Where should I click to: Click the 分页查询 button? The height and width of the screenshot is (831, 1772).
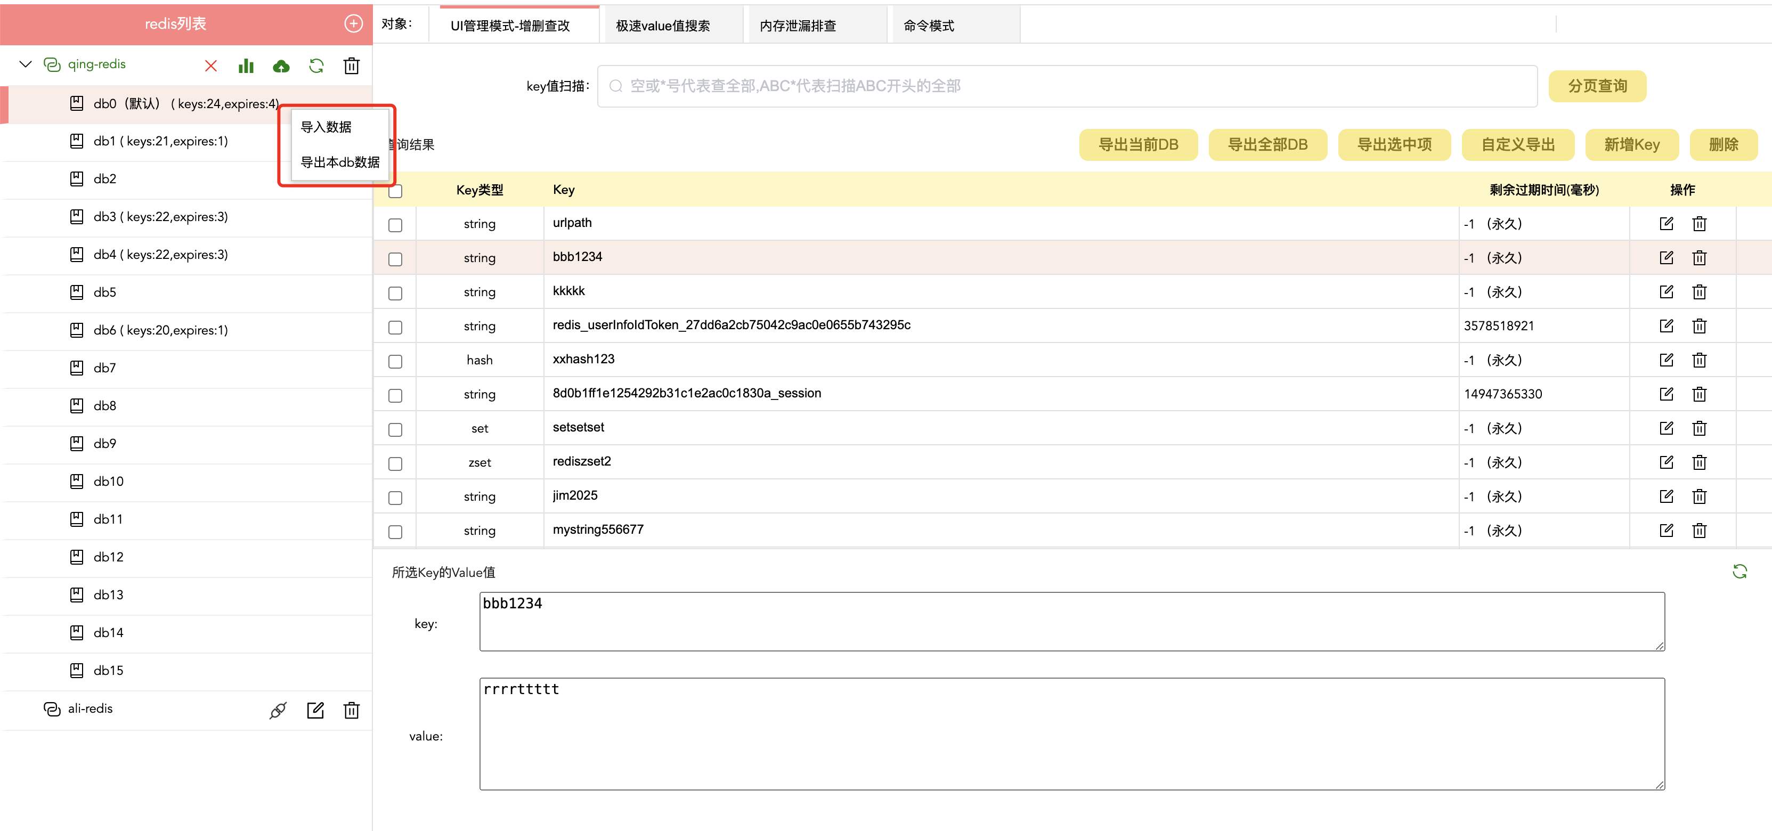tap(1597, 85)
